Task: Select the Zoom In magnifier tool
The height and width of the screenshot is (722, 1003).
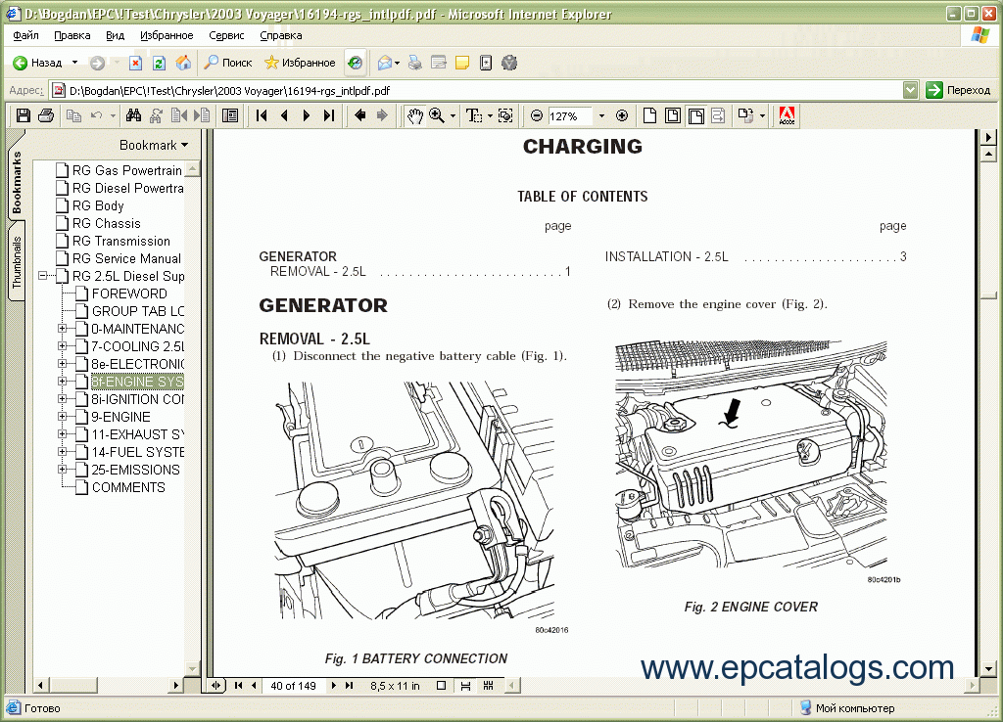Action: 437,115
